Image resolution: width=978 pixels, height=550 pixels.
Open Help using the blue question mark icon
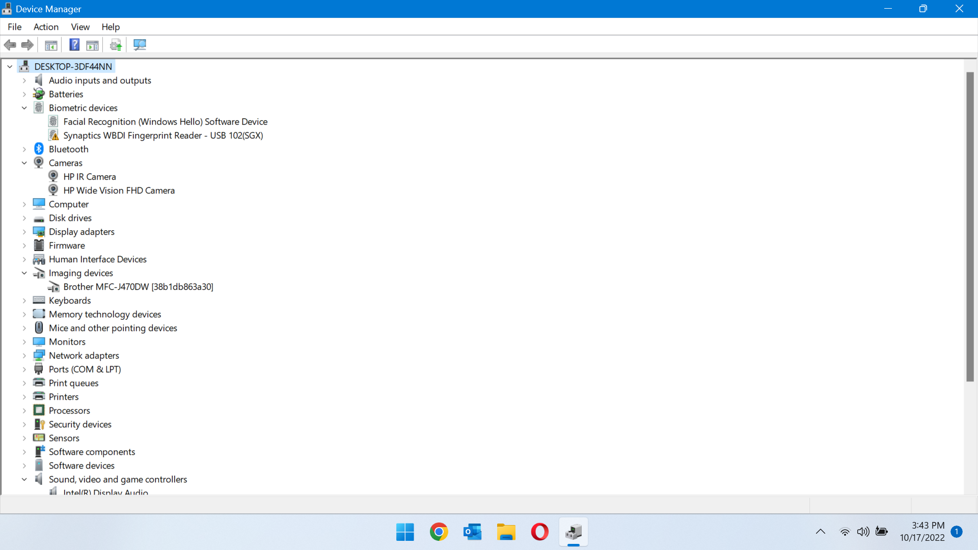(x=74, y=45)
